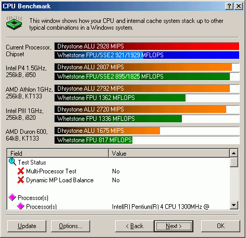
Task: Close the CPU Benchmark window
Action: coord(239,6)
